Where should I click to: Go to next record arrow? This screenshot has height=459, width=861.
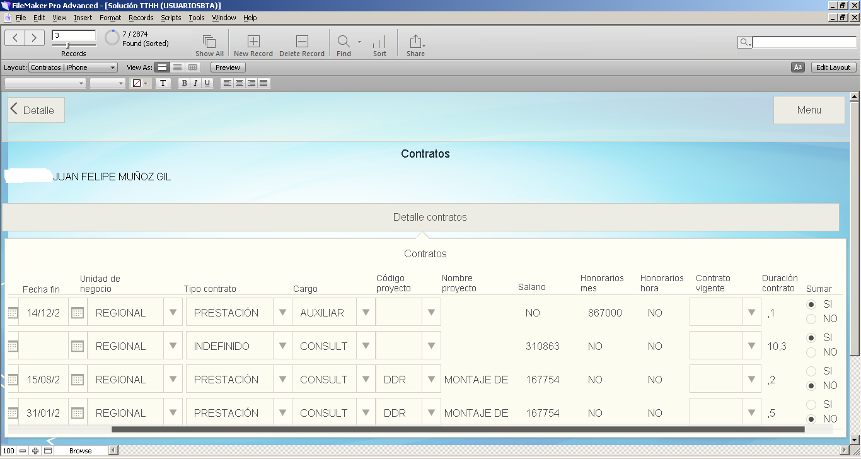tap(35, 38)
